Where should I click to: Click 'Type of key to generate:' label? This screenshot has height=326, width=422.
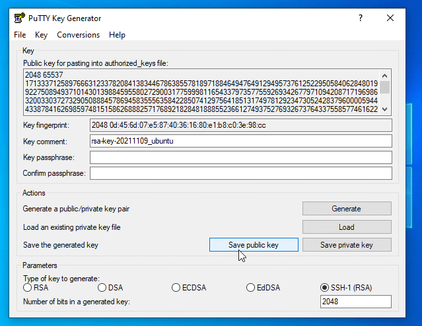pyautogui.click(x=61, y=279)
